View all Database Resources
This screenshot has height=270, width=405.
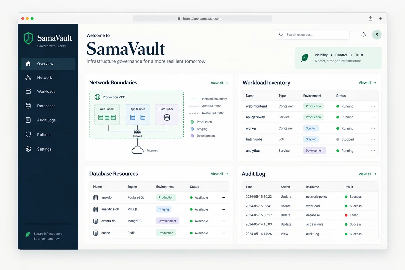point(220,174)
